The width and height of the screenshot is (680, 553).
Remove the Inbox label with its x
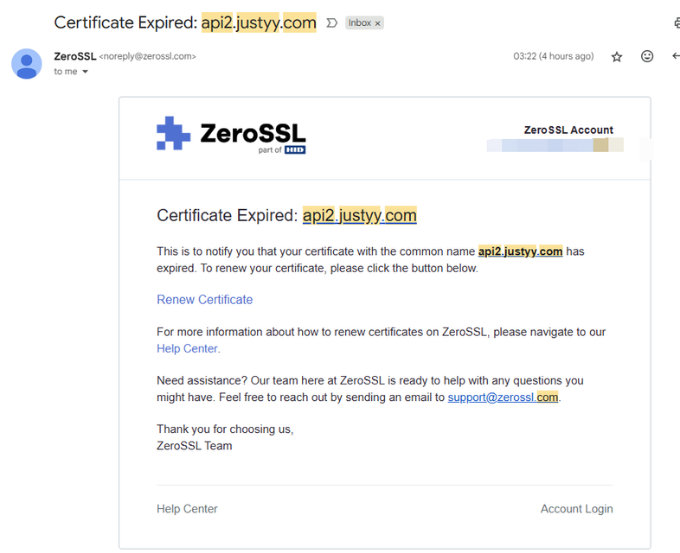377,23
